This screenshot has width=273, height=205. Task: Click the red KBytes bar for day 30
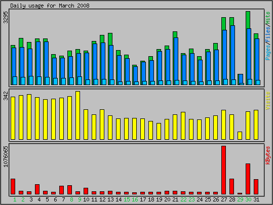click(x=248, y=179)
